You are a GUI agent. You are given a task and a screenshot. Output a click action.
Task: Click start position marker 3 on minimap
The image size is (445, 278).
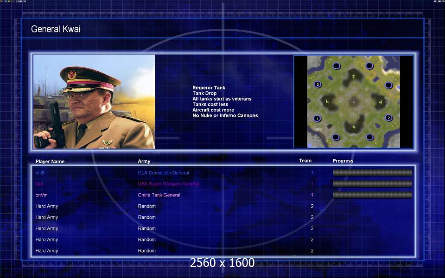[x=318, y=84]
